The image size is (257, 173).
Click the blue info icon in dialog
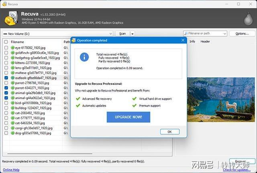pyautogui.click(x=84, y=57)
